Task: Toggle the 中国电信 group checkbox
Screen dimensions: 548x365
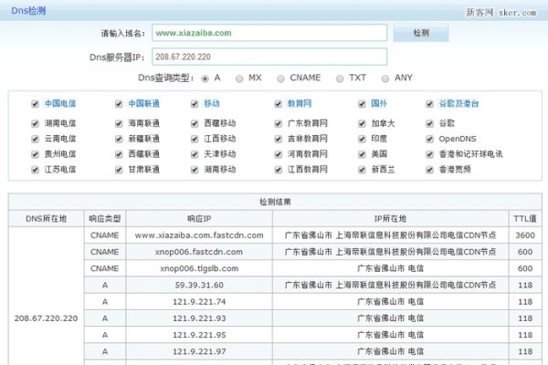Action: (35, 105)
